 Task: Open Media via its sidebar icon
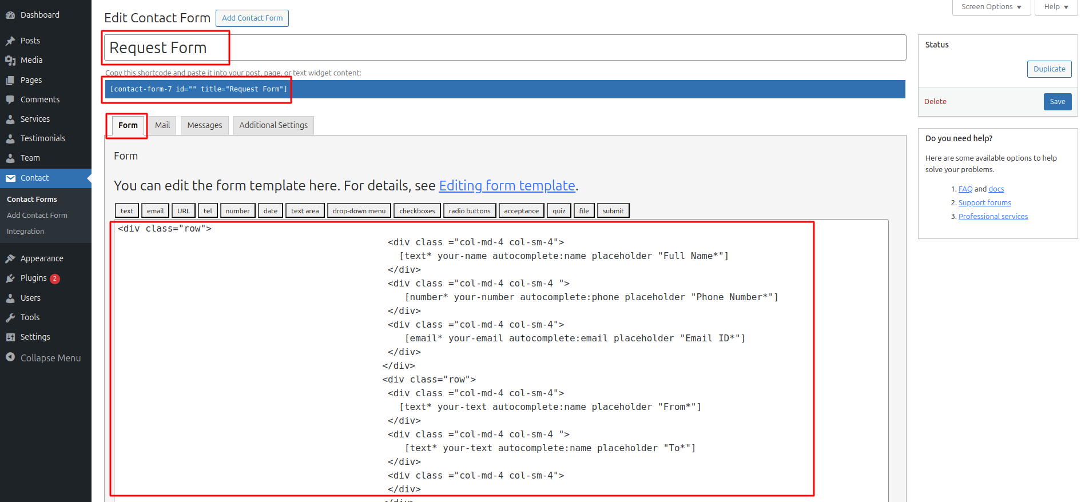[10, 60]
